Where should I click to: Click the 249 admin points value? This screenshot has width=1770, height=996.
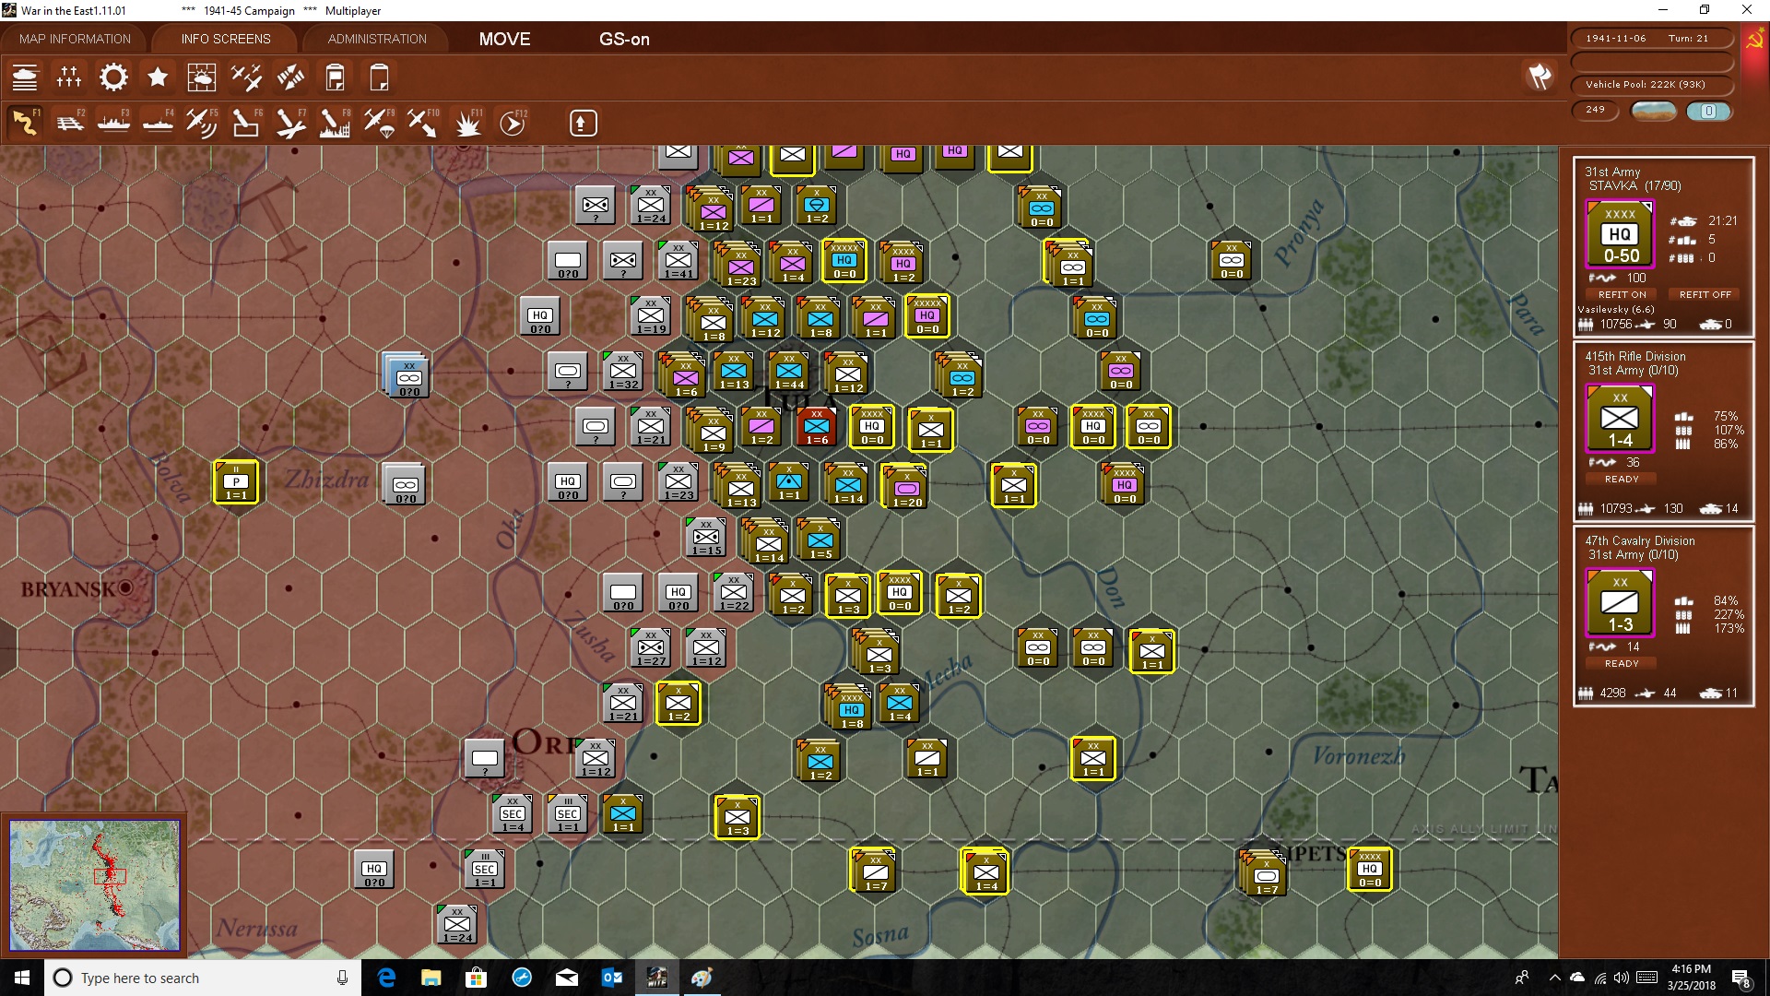coord(1595,110)
